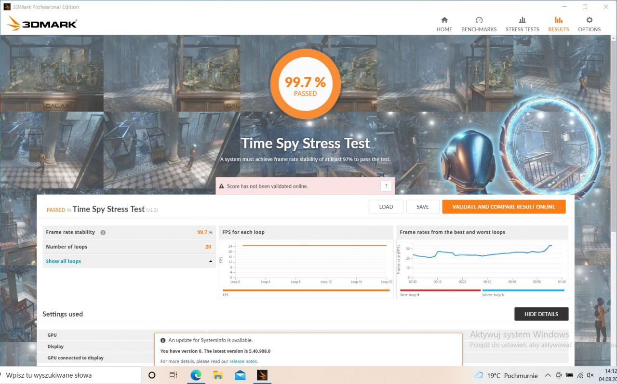This screenshot has width=617, height=384.
Task: Click the muted speaker volume icon
Action: click(x=590, y=375)
